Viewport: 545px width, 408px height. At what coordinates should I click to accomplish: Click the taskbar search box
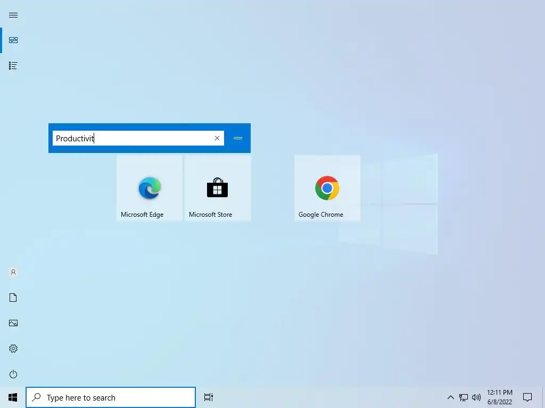click(x=111, y=397)
